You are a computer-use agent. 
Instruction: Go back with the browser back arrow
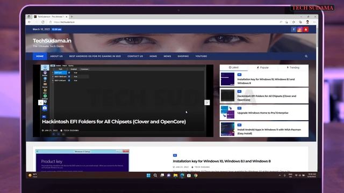point(30,22)
